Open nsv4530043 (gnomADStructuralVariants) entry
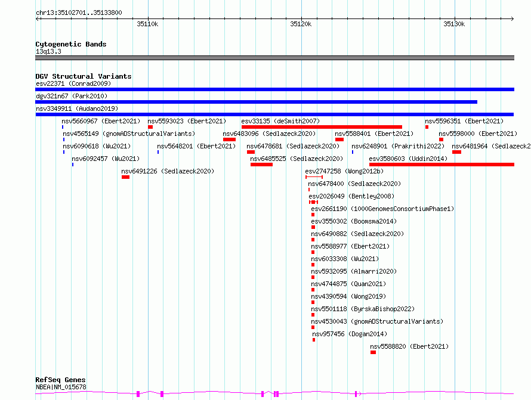This screenshot has width=531, height=400. (x=377, y=321)
